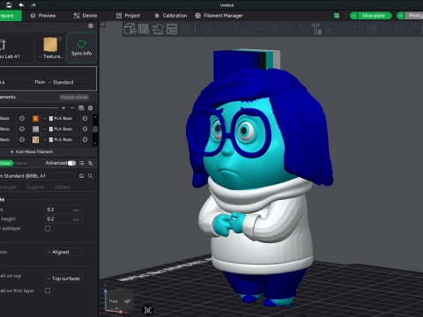Click the Auto orient icon
This screenshot has width=423, height=317.
pyautogui.click(x=158, y=29)
